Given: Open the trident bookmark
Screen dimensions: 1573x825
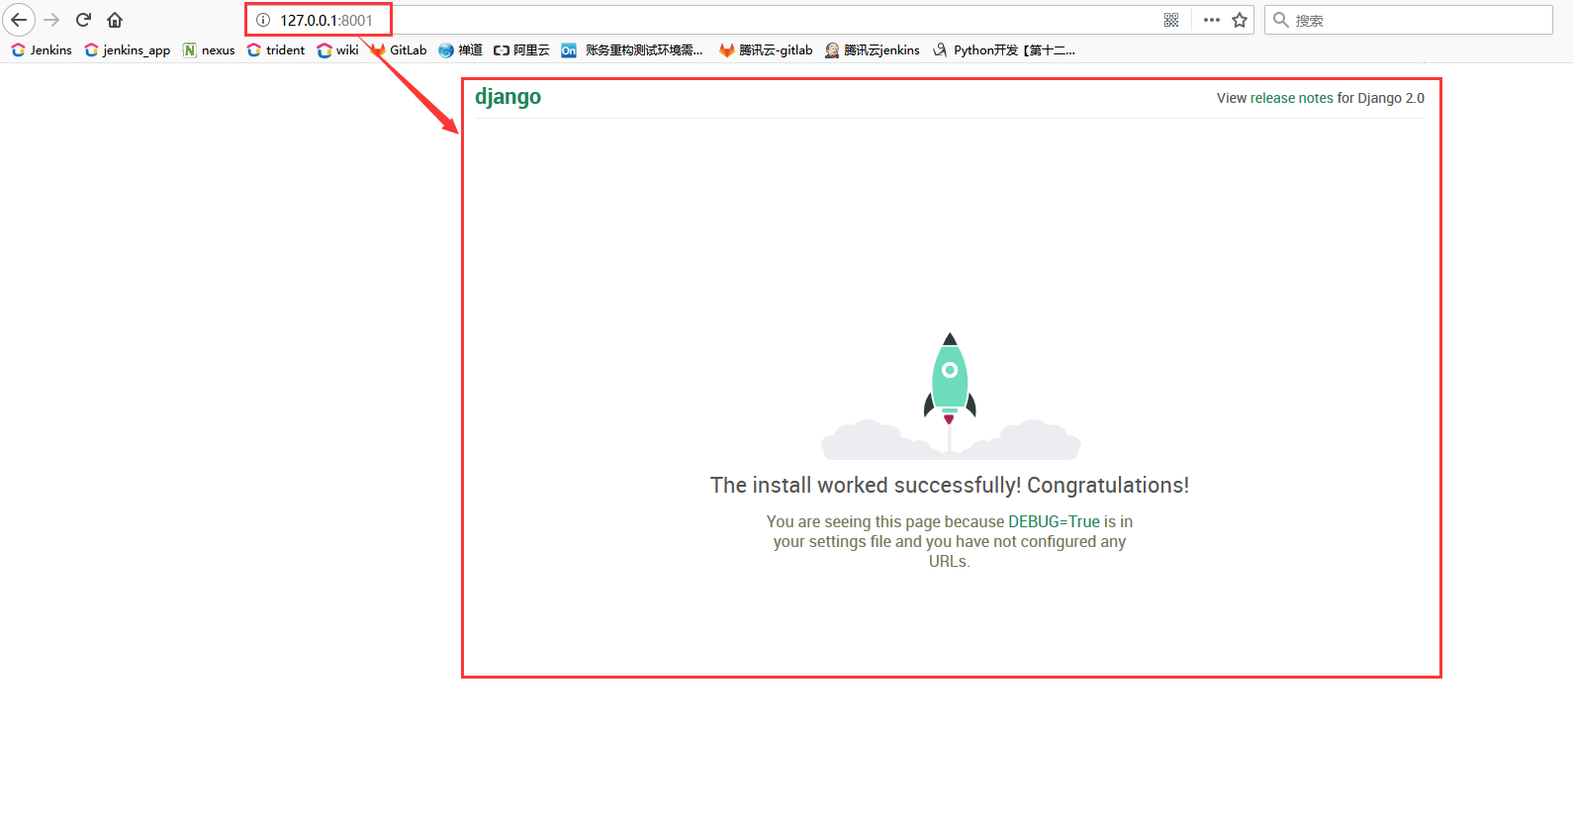Looking at the screenshot, I should point(276,50).
